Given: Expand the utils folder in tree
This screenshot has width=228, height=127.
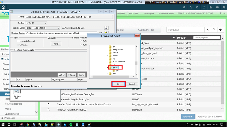Looking at the screenshot, I should tap(108, 74).
